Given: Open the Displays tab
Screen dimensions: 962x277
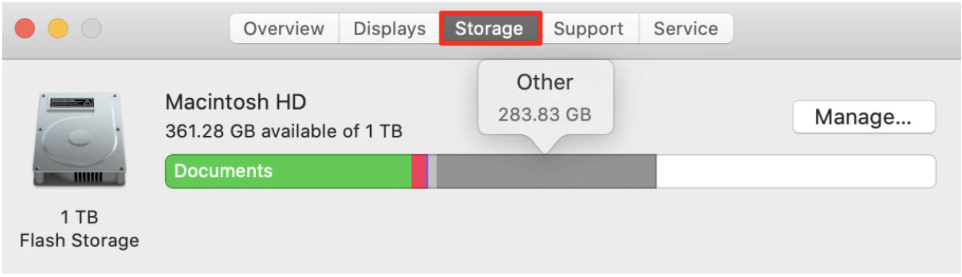Looking at the screenshot, I should 389,29.
